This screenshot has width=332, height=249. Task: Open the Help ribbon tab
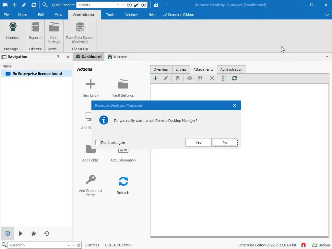(x=152, y=15)
